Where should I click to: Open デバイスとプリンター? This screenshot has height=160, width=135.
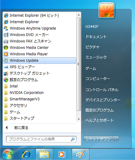pos(103,100)
